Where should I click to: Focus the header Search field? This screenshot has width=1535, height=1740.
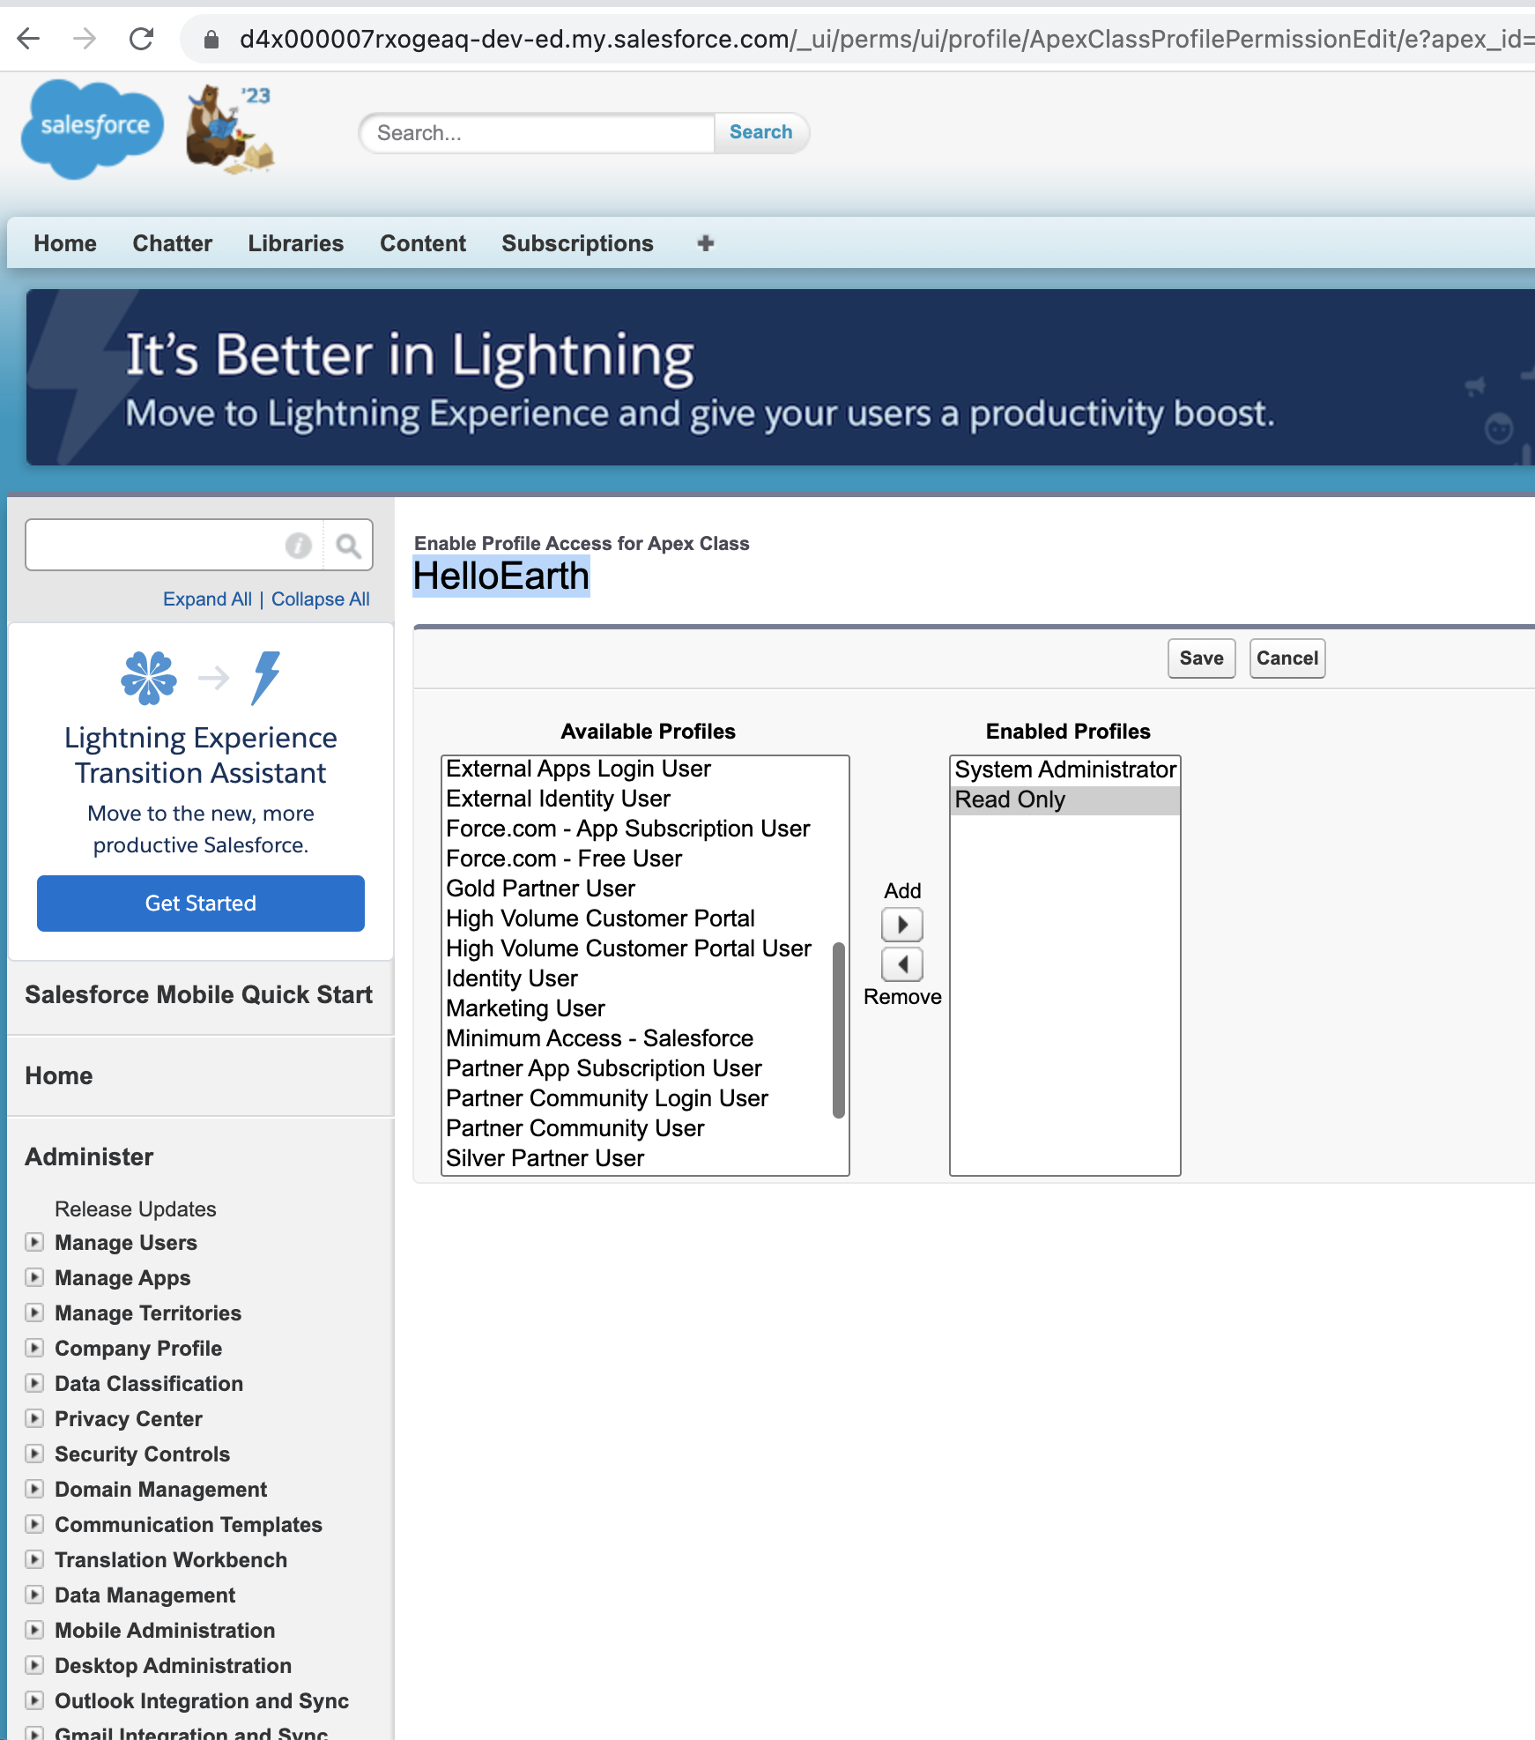(538, 133)
